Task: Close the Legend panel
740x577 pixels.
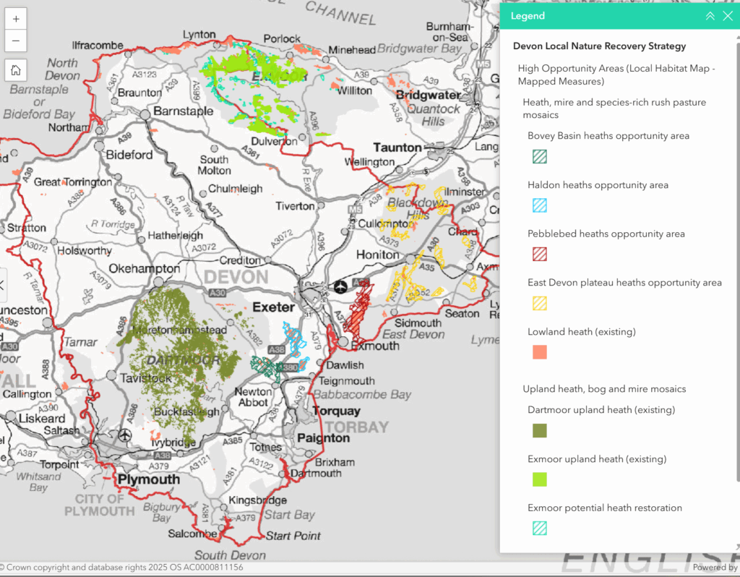Action: pyautogui.click(x=728, y=16)
